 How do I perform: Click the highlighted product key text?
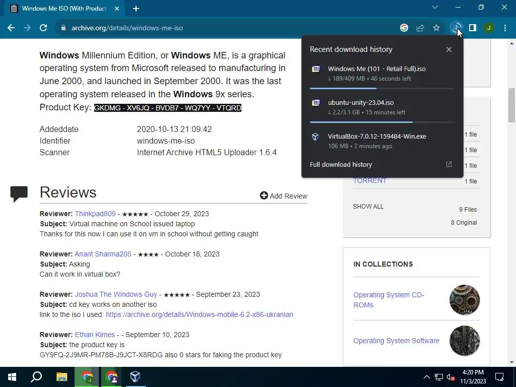(x=168, y=108)
